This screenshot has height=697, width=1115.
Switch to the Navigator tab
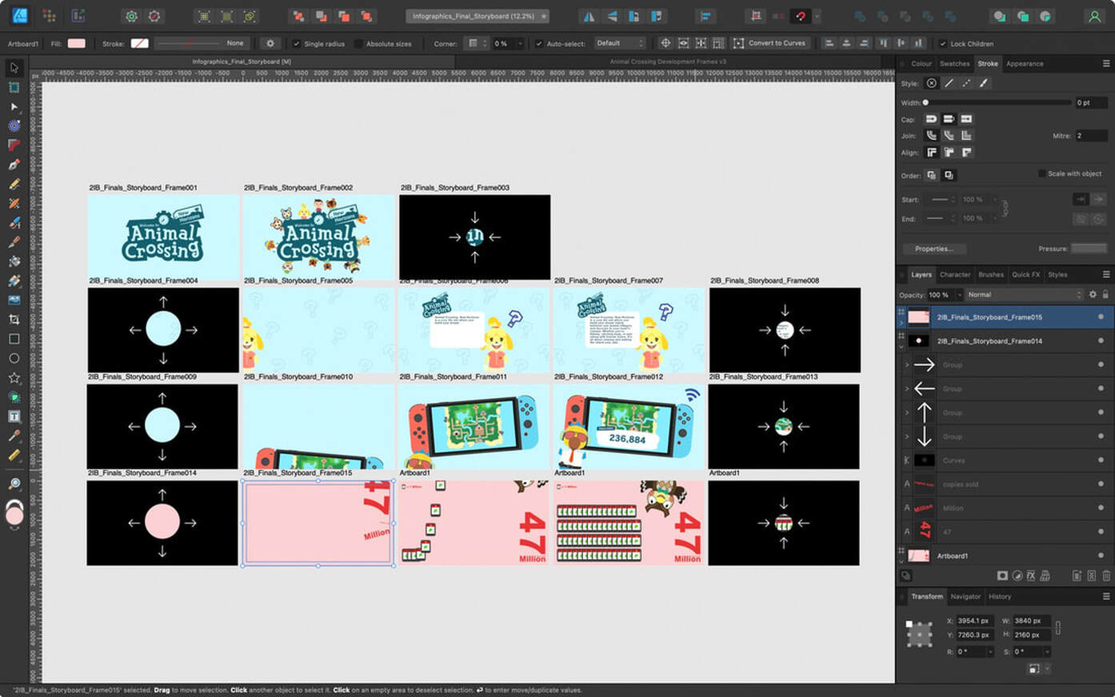click(965, 596)
